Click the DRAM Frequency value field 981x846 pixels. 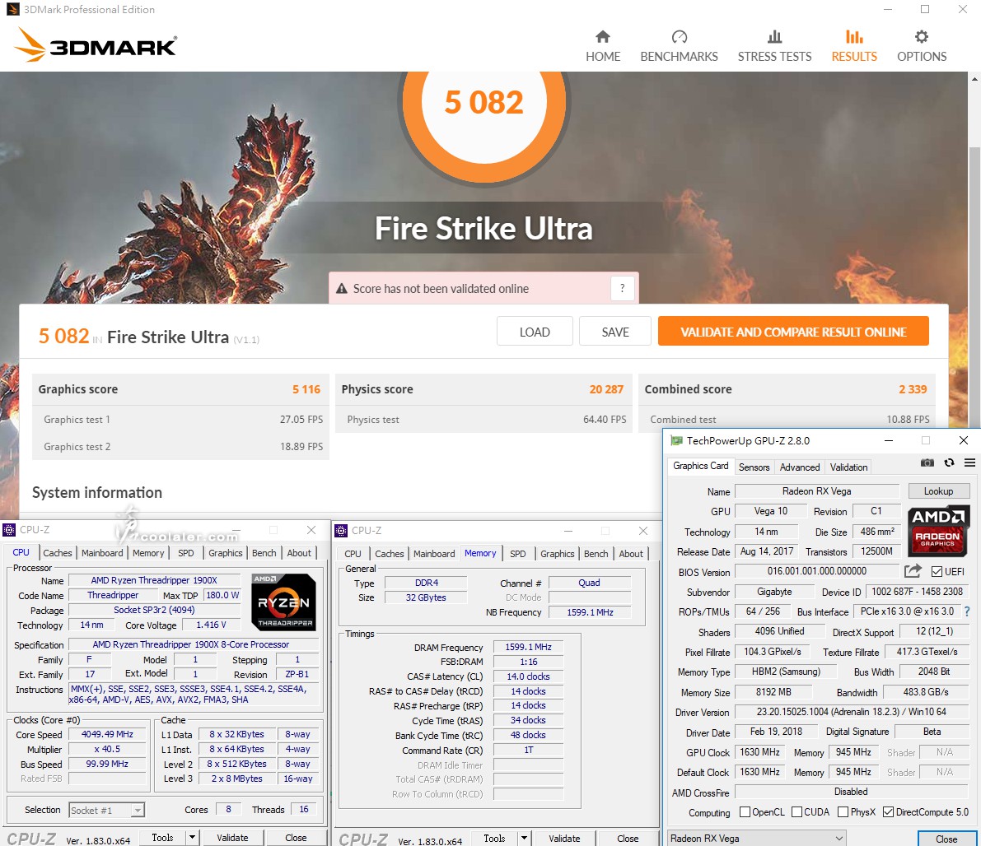pyautogui.click(x=528, y=647)
